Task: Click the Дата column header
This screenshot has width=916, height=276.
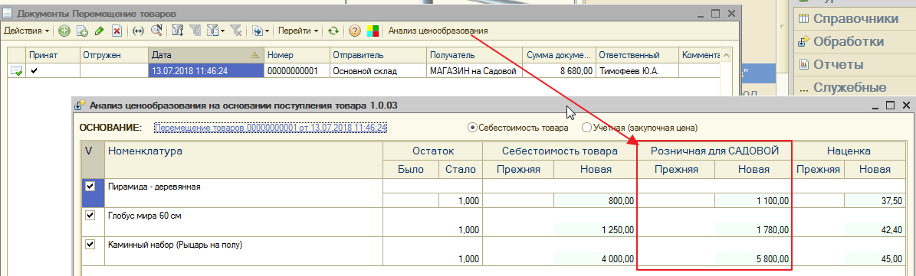Action: 206,55
